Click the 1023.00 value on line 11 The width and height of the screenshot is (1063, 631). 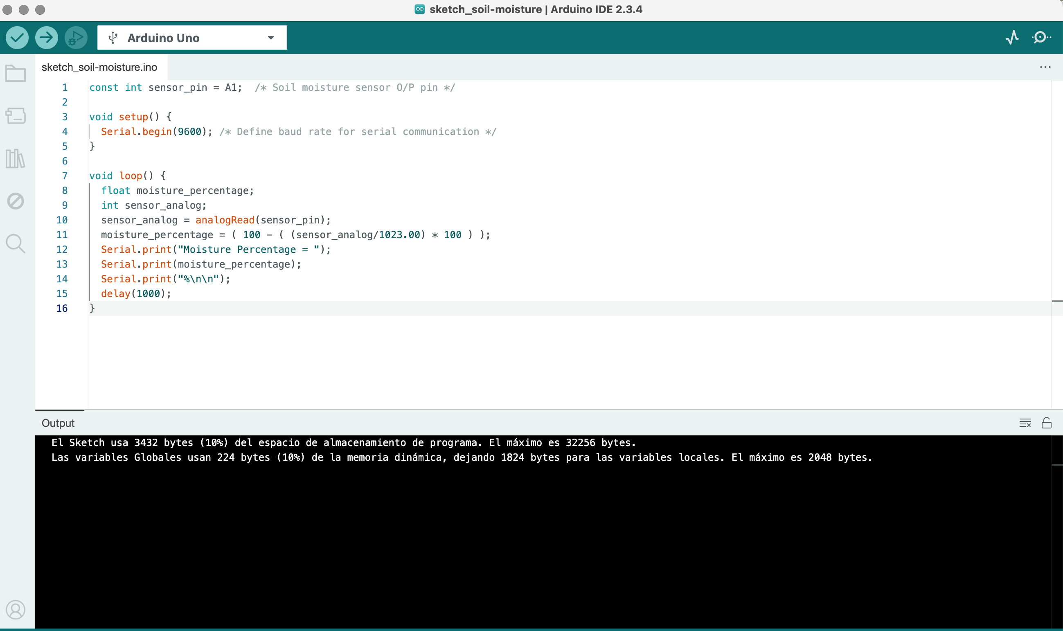click(x=399, y=235)
